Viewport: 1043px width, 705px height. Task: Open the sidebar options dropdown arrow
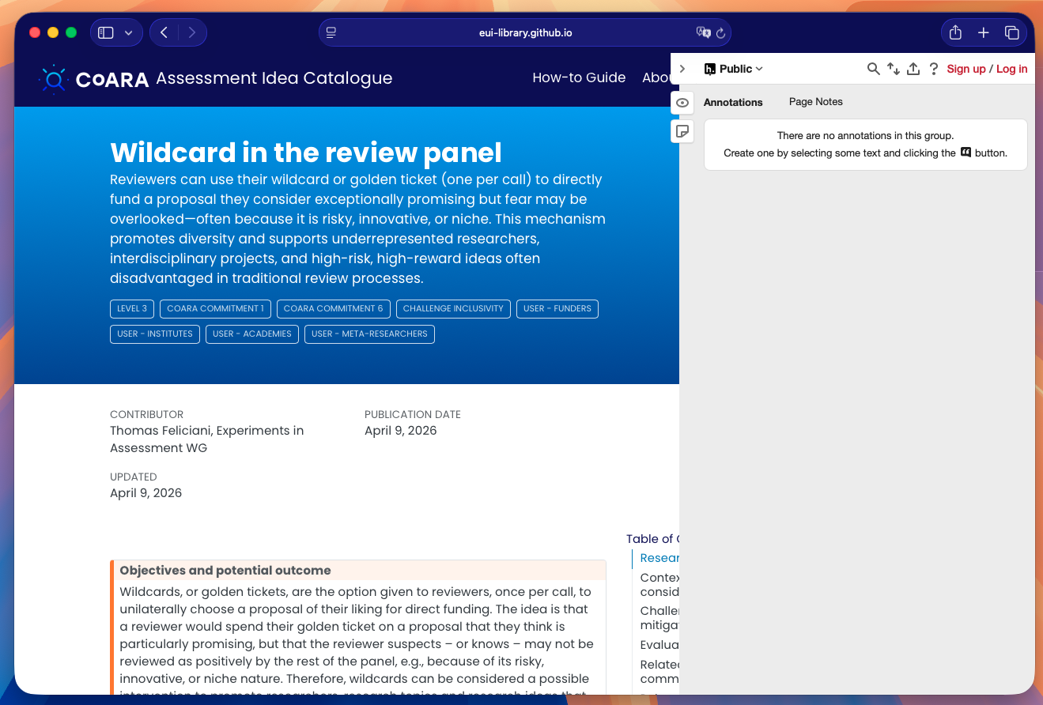tap(128, 32)
